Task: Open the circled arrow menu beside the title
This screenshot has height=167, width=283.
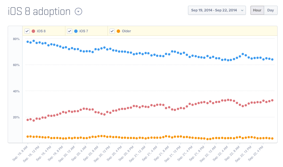Action: tap(78, 11)
